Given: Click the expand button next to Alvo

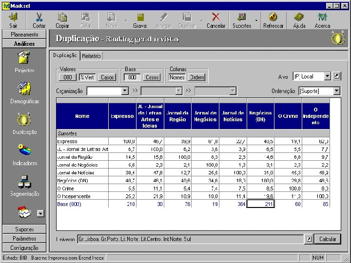Looking at the screenshot, I should click(337, 76).
